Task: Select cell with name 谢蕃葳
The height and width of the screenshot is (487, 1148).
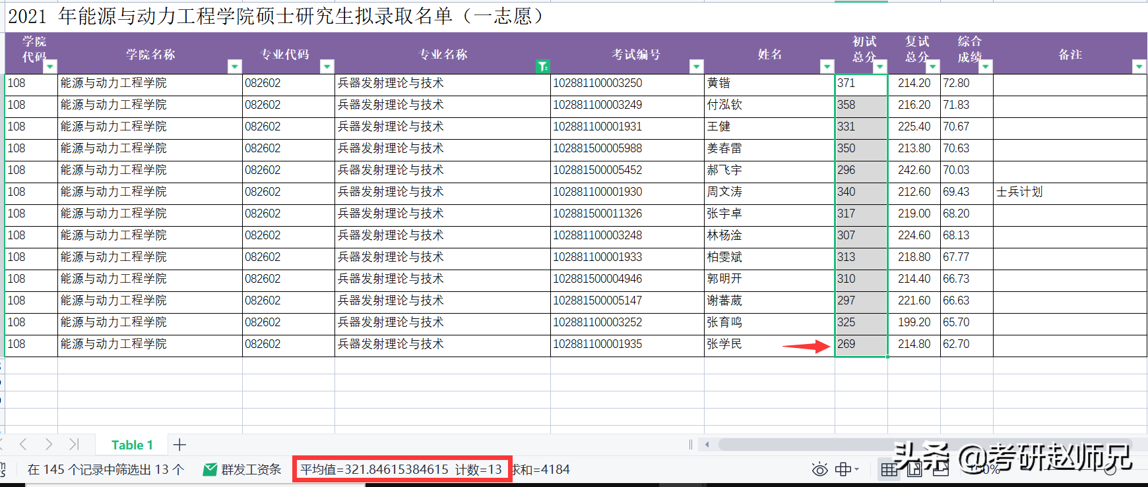Action: [x=769, y=301]
